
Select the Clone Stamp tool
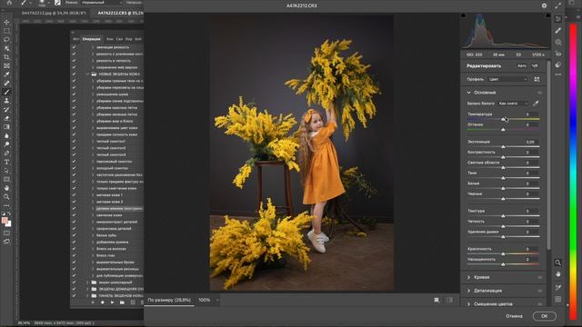[x=6, y=101]
